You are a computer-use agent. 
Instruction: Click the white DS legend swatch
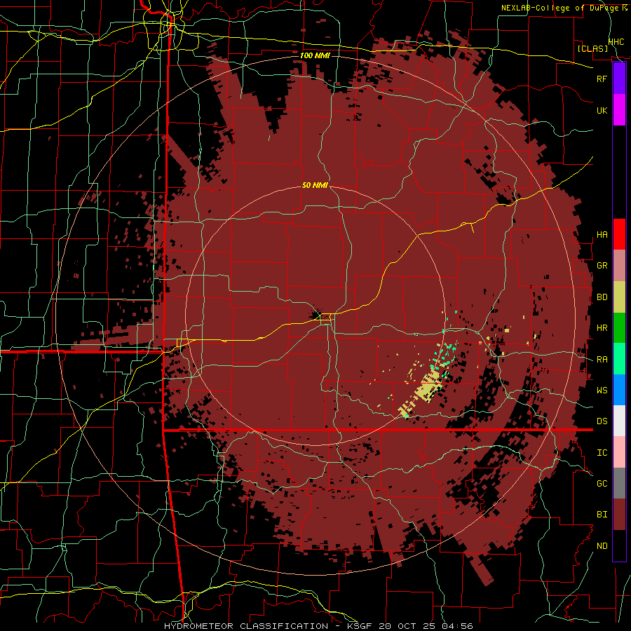click(x=619, y=421)
